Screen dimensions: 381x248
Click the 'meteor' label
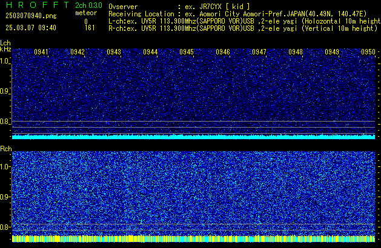[x=86, y=13]
